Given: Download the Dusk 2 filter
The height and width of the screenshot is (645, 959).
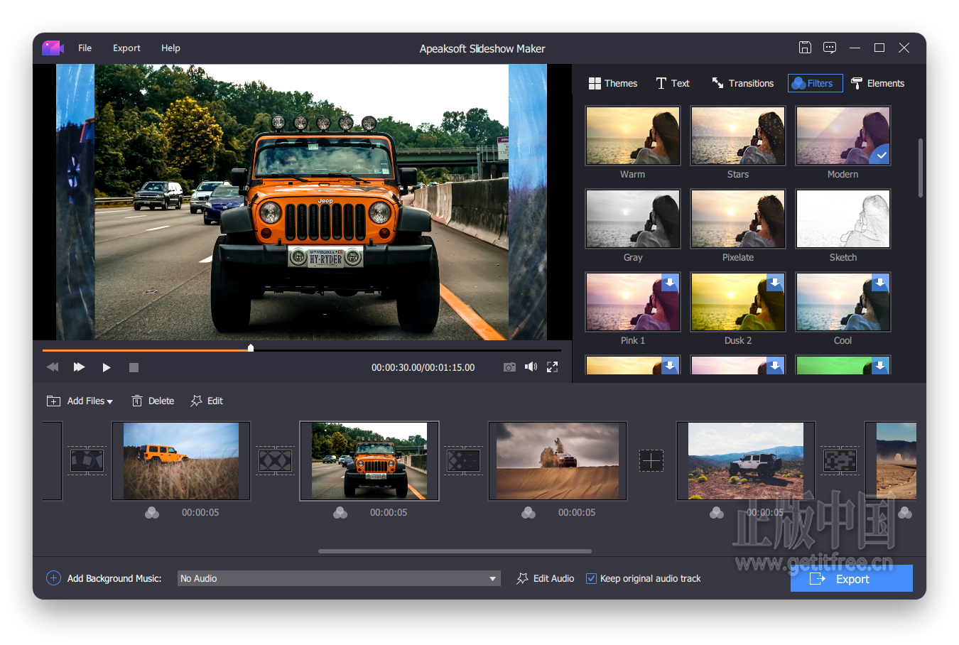Looking at the screenshot, I should click(775, 283).
